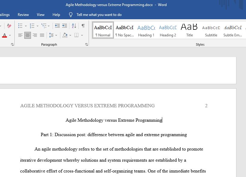Switch to the Review tab
Image resolution: width=246 pixels, height=177 pixels.
click(23, 15)
